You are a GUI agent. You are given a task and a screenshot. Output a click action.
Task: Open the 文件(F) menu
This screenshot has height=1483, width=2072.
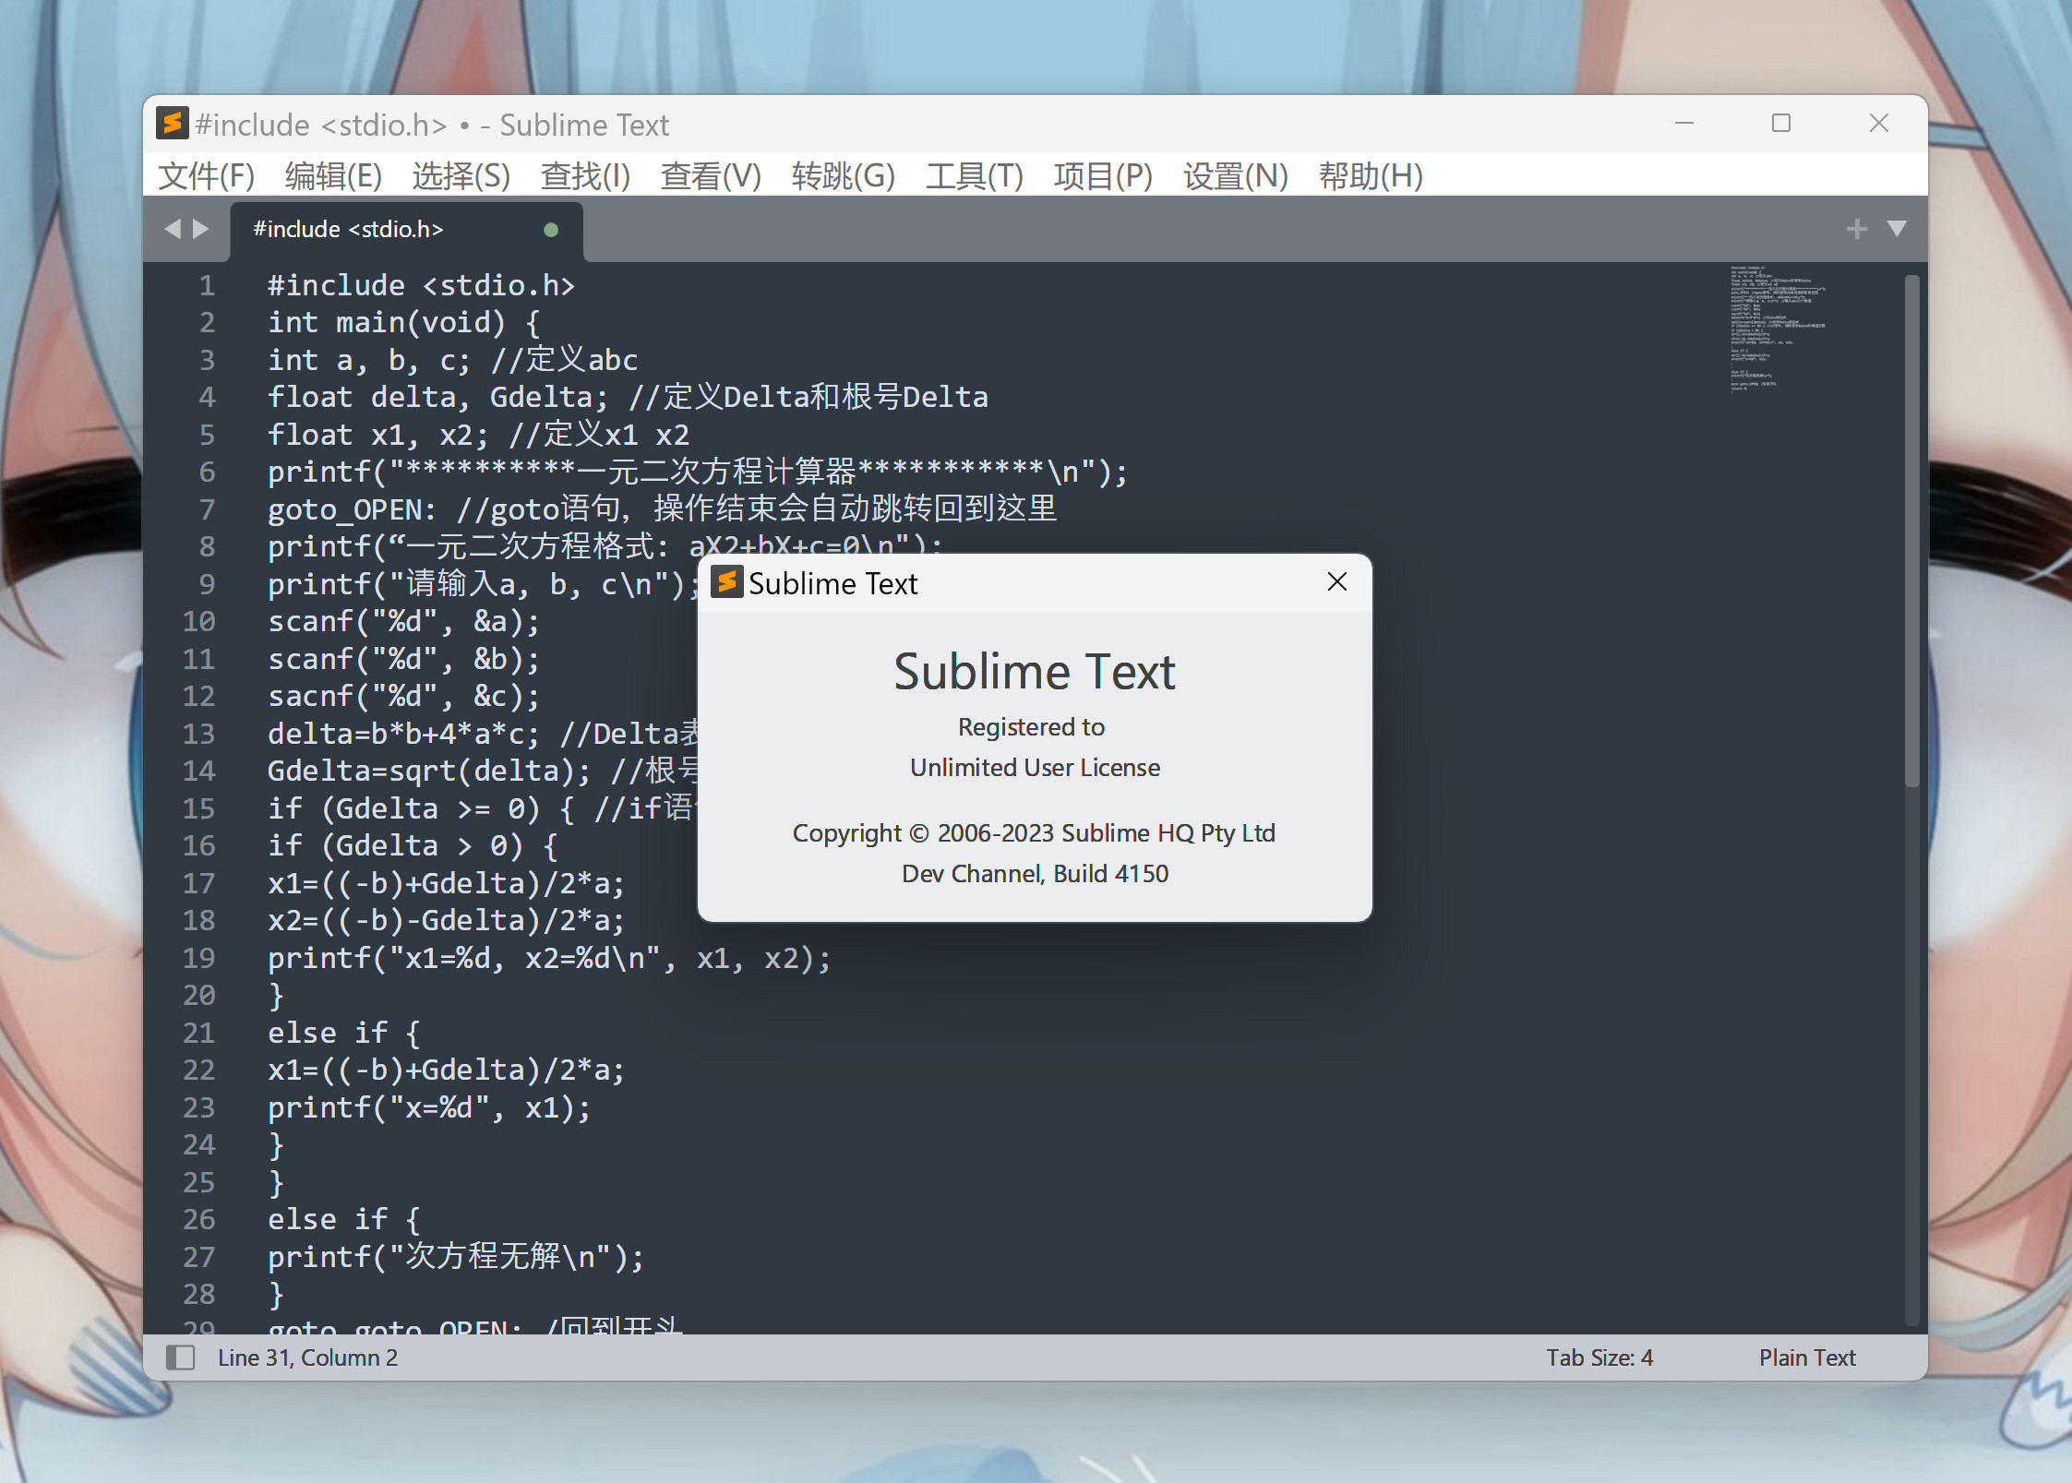pyautogui.click(x=206, y=175)
